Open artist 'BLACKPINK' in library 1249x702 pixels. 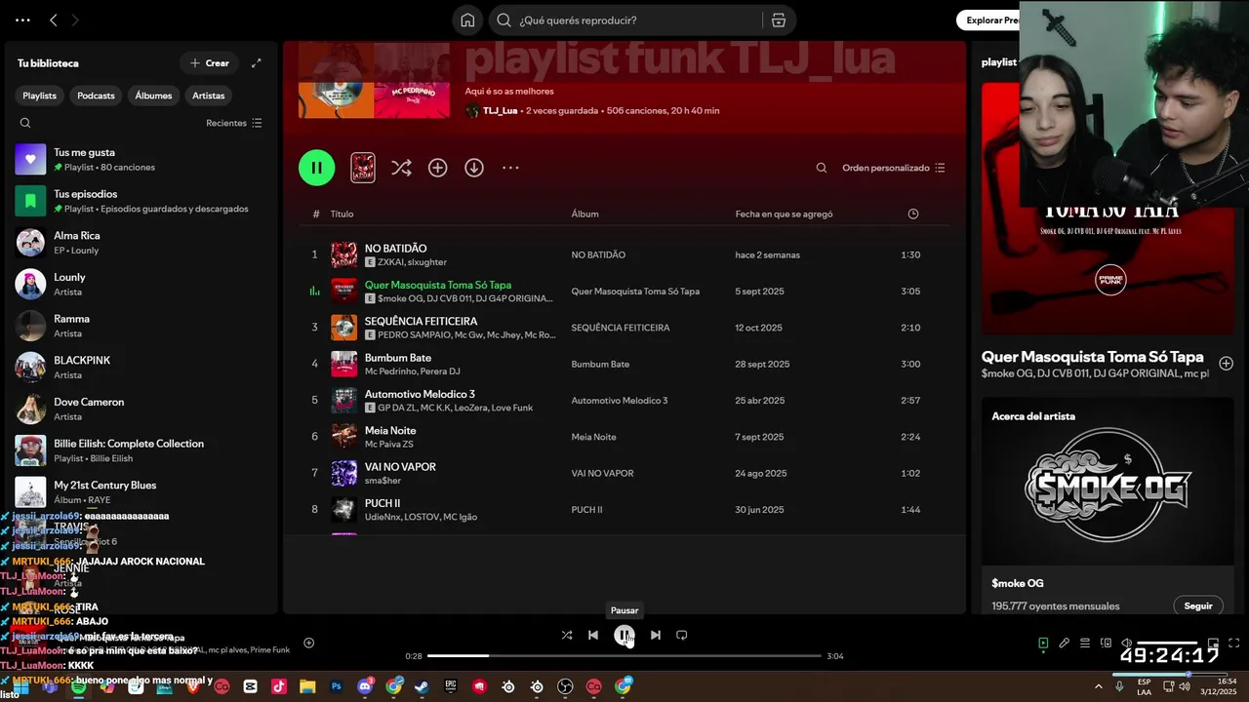pyautogui.click(x=140, y=367)
